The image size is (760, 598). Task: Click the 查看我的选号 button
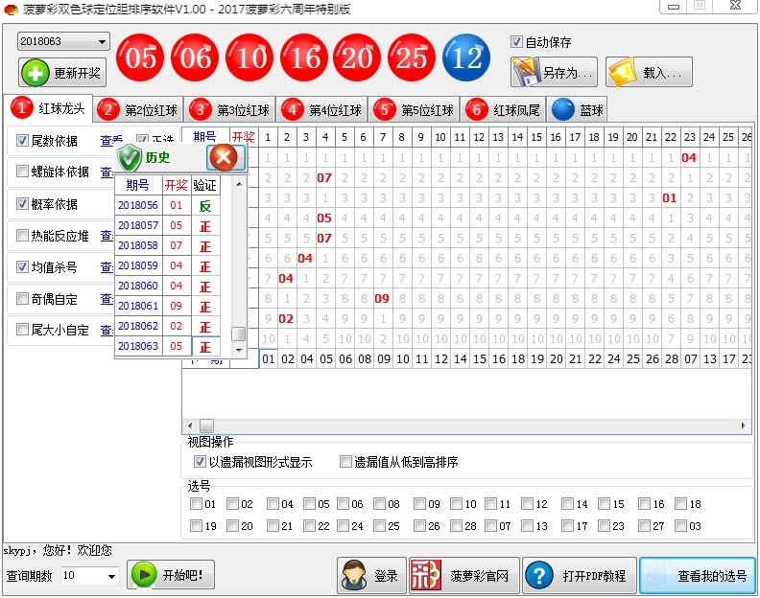click(698, 576)
